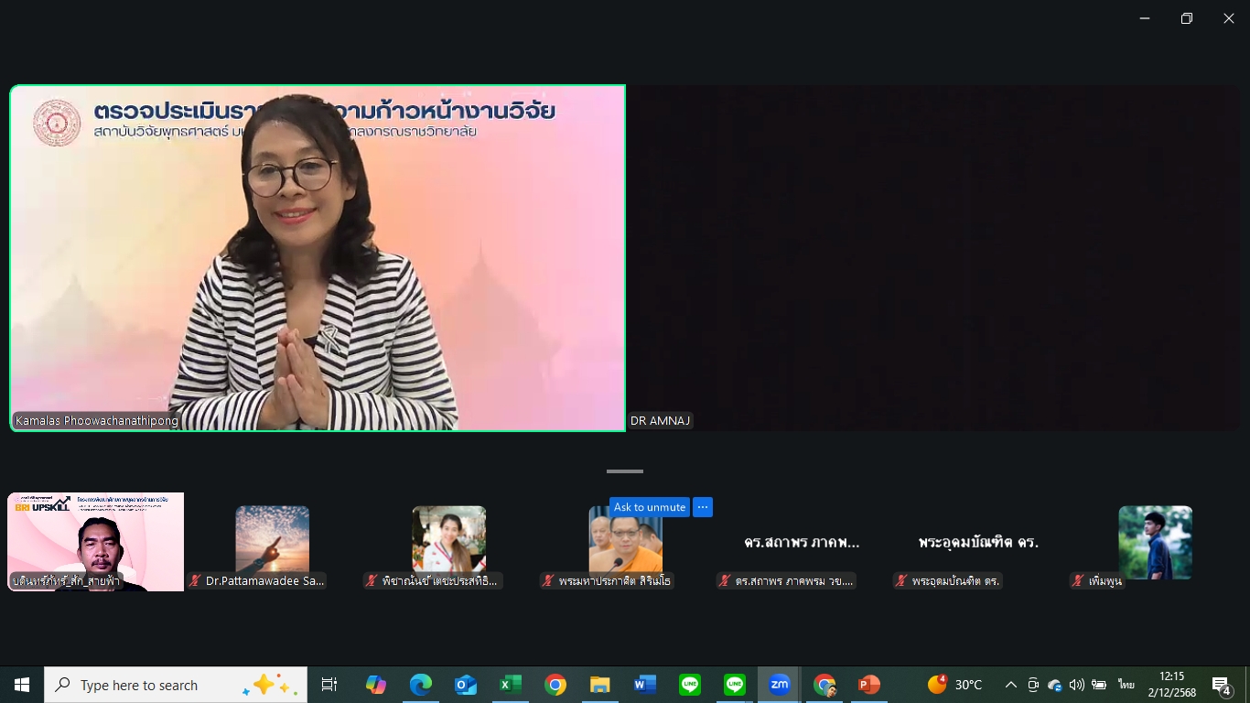This screenshot has width=1250, height=703.
Task: Click the volume speaker icon in the tray
Action: [1076, 685]
